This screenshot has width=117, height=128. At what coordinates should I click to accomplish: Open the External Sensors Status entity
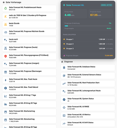pos(88,76)
